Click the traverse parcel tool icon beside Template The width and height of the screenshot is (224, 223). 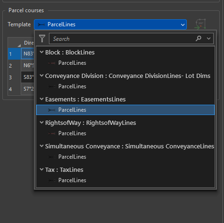[x=200, y=24]
